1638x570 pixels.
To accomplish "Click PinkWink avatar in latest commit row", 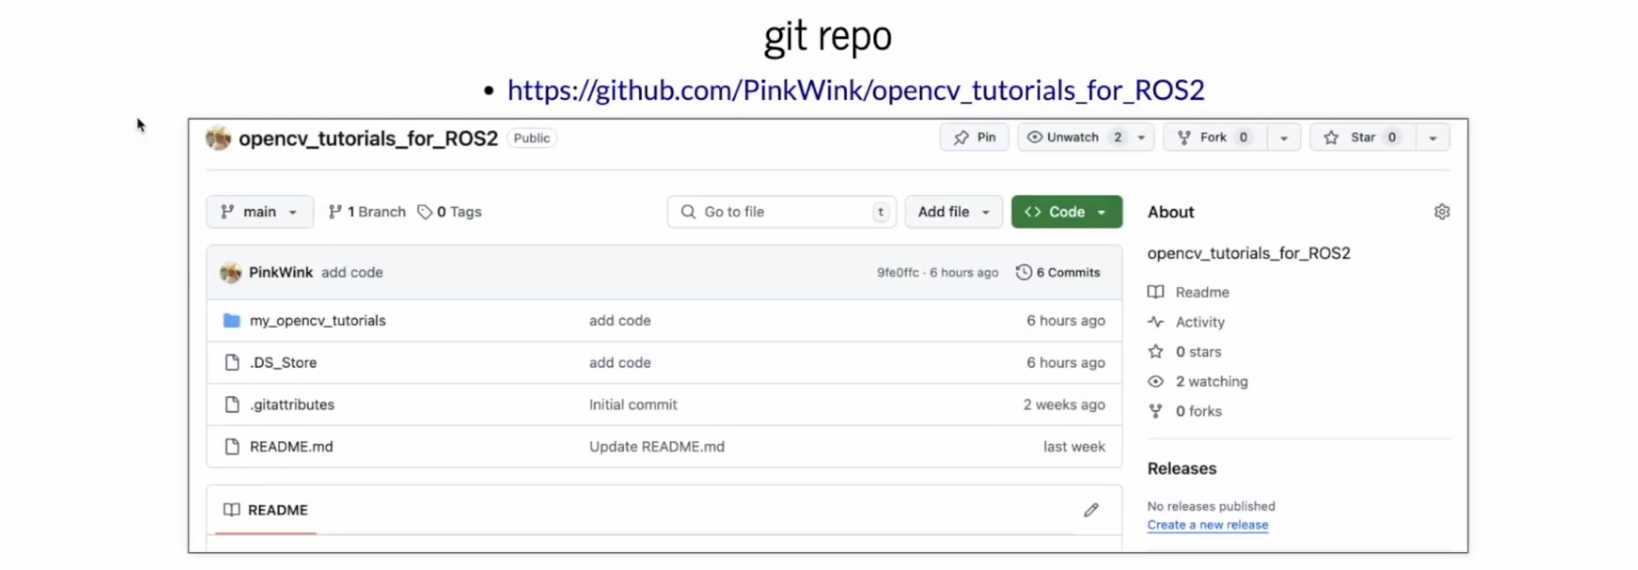I will pos(231,272).
